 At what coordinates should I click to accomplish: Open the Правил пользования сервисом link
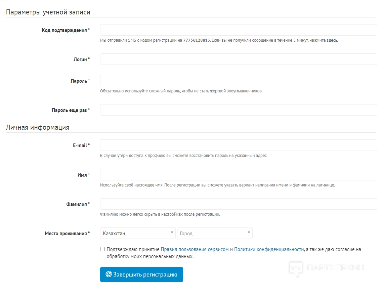(195, 249)
